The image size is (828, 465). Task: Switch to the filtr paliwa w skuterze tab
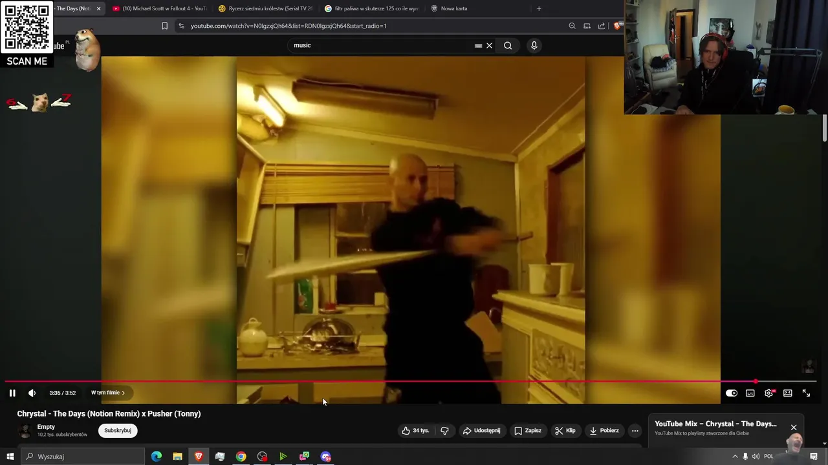pos(371,8)
